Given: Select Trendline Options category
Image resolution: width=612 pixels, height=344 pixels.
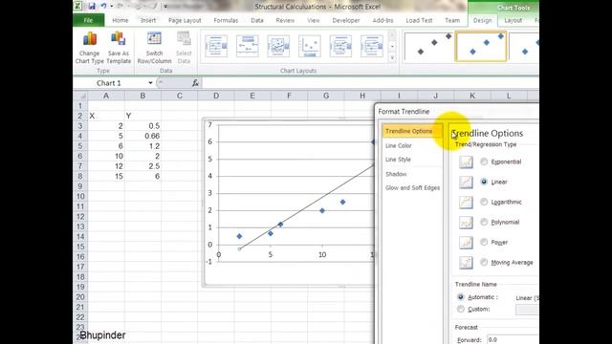Looking at the screenshot, I should (412, 131).
